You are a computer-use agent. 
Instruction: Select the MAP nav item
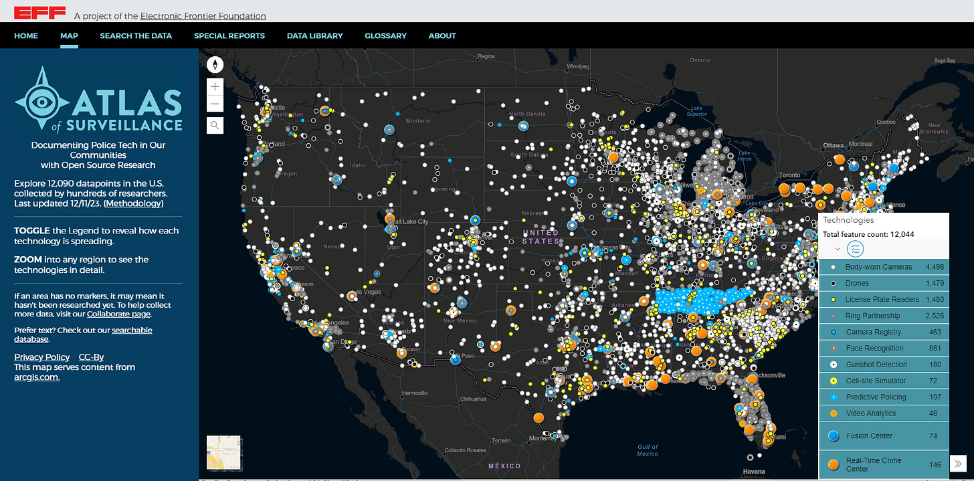point(69,35)
